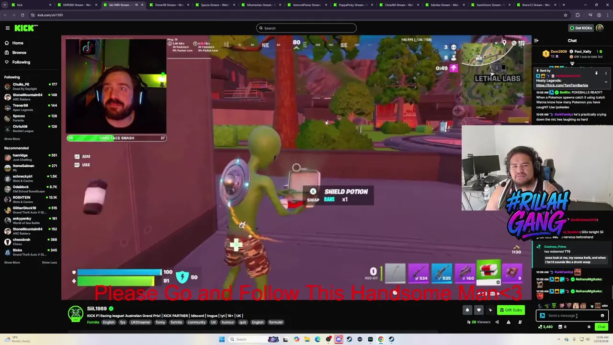The height and width of the screenshot is (345, 613).
Task: Click the Gift Subs button
Action: (x=511, y=310)
